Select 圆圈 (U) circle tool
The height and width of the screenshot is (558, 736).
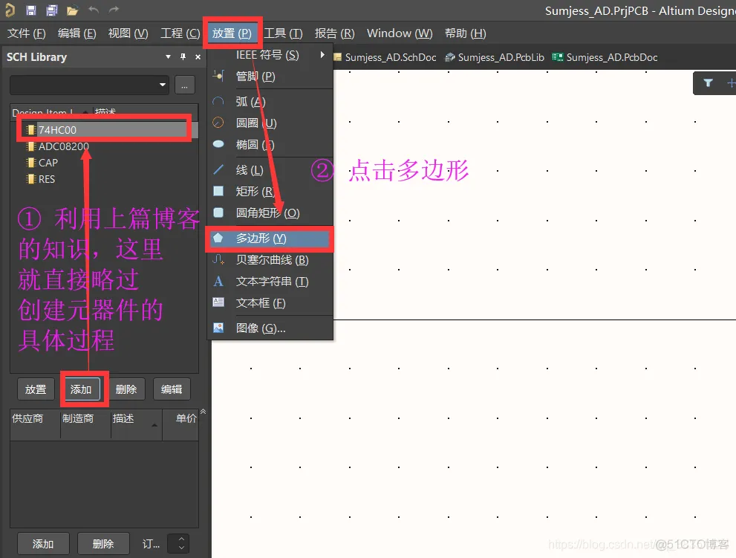[x=270, y=123]
